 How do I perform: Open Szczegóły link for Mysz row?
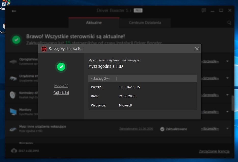(210, 129)
